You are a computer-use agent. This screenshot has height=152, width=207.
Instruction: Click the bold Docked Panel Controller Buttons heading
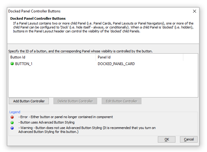[38, 18]
